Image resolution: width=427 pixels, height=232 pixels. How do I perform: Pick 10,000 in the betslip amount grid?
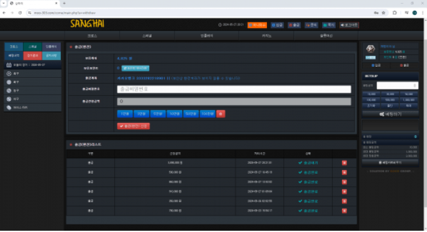coord(371,94)
